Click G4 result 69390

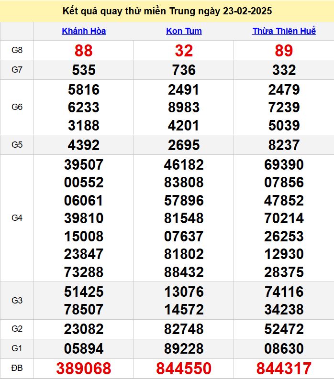point(284,164)
